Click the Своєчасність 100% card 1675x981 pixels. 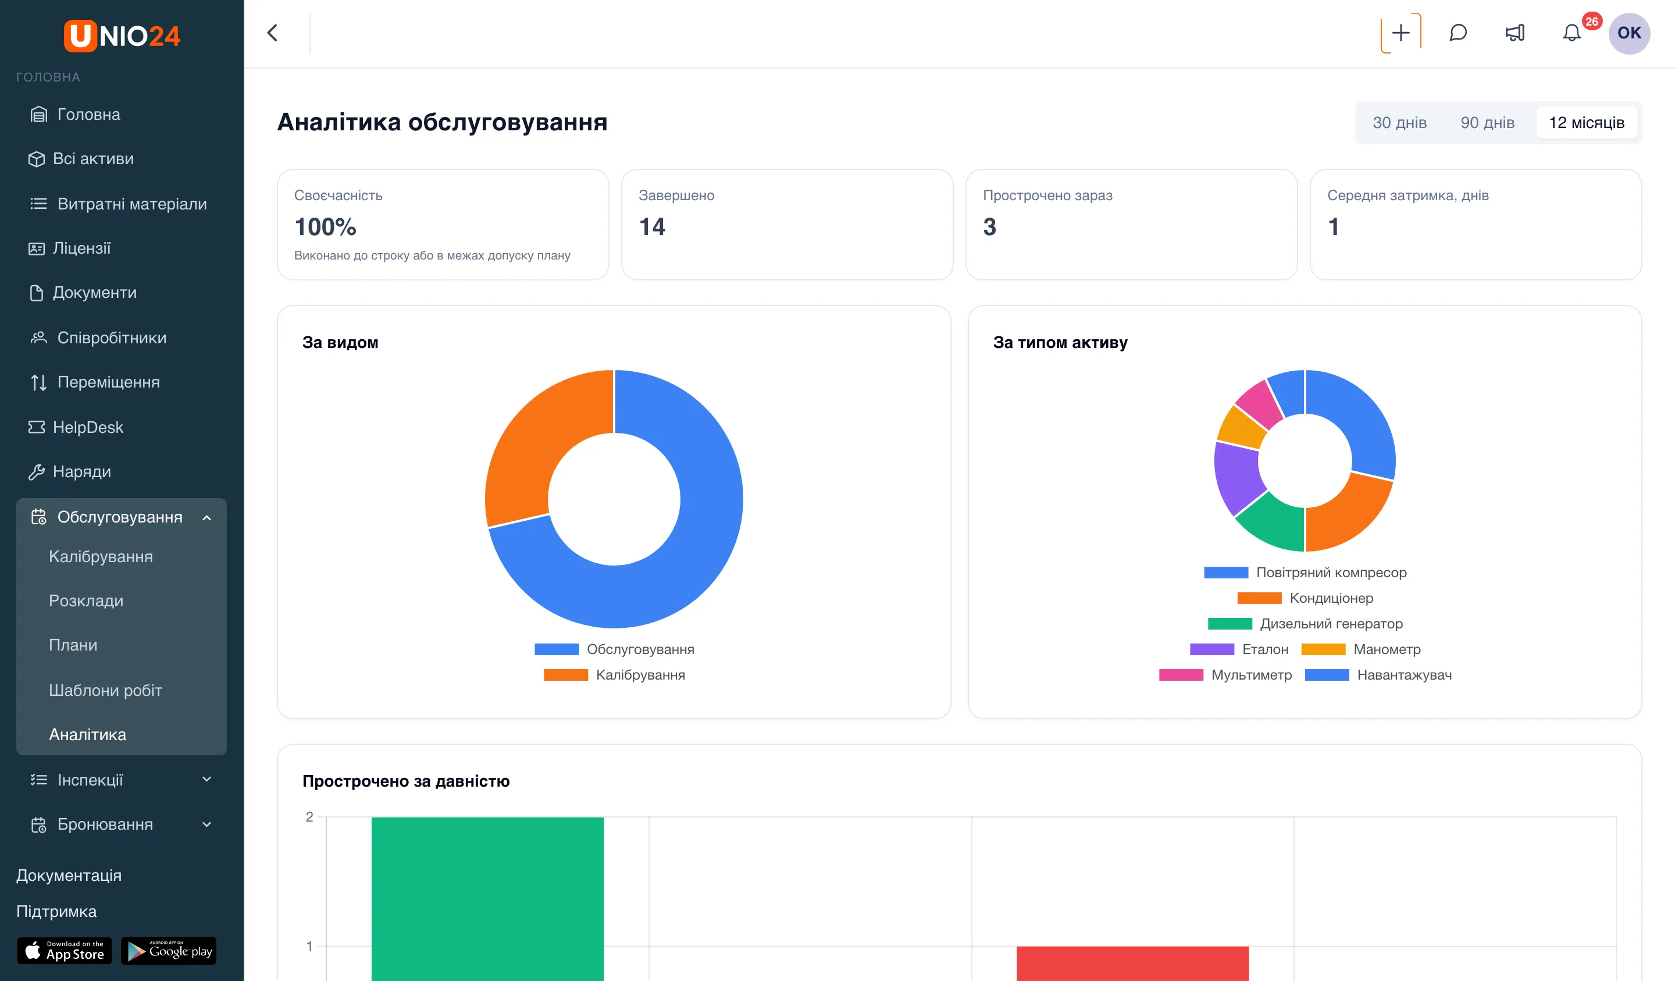[x=443, y=224]
